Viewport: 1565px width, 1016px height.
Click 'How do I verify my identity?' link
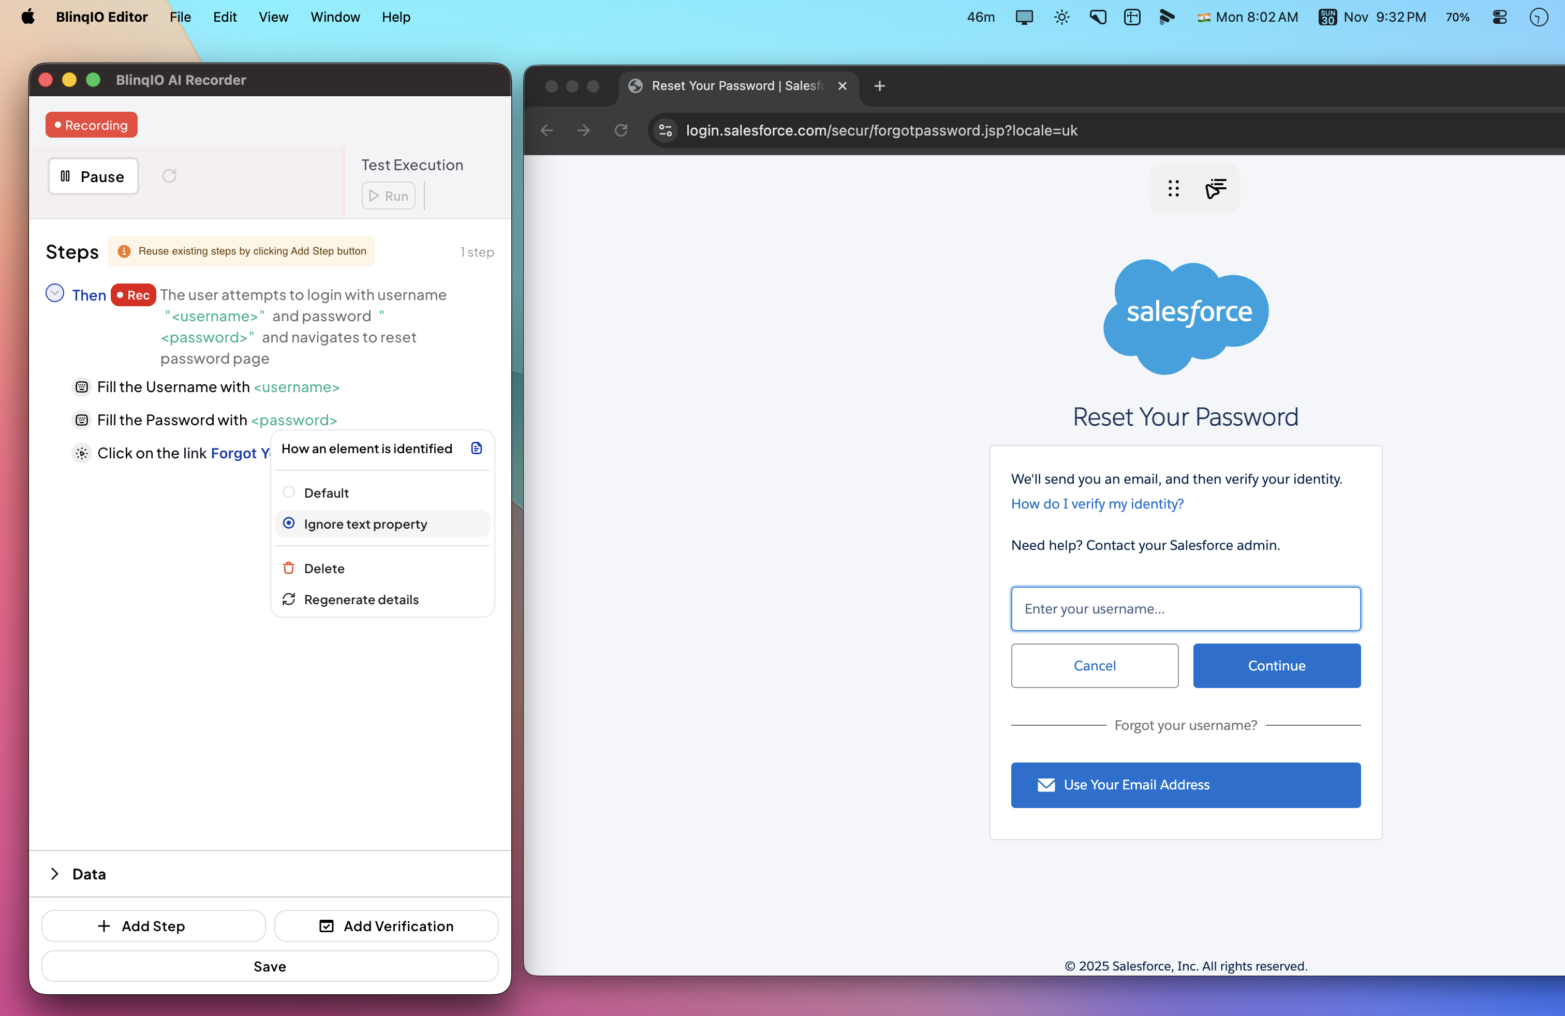click(x=1097, y=503)
